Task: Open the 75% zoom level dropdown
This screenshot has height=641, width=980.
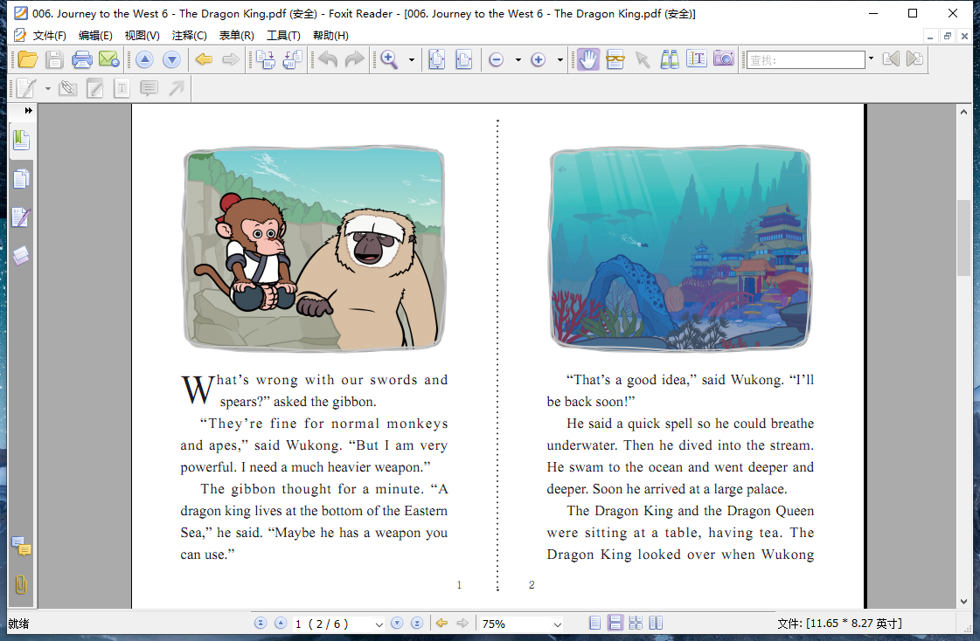Action: tap(557, 624)
